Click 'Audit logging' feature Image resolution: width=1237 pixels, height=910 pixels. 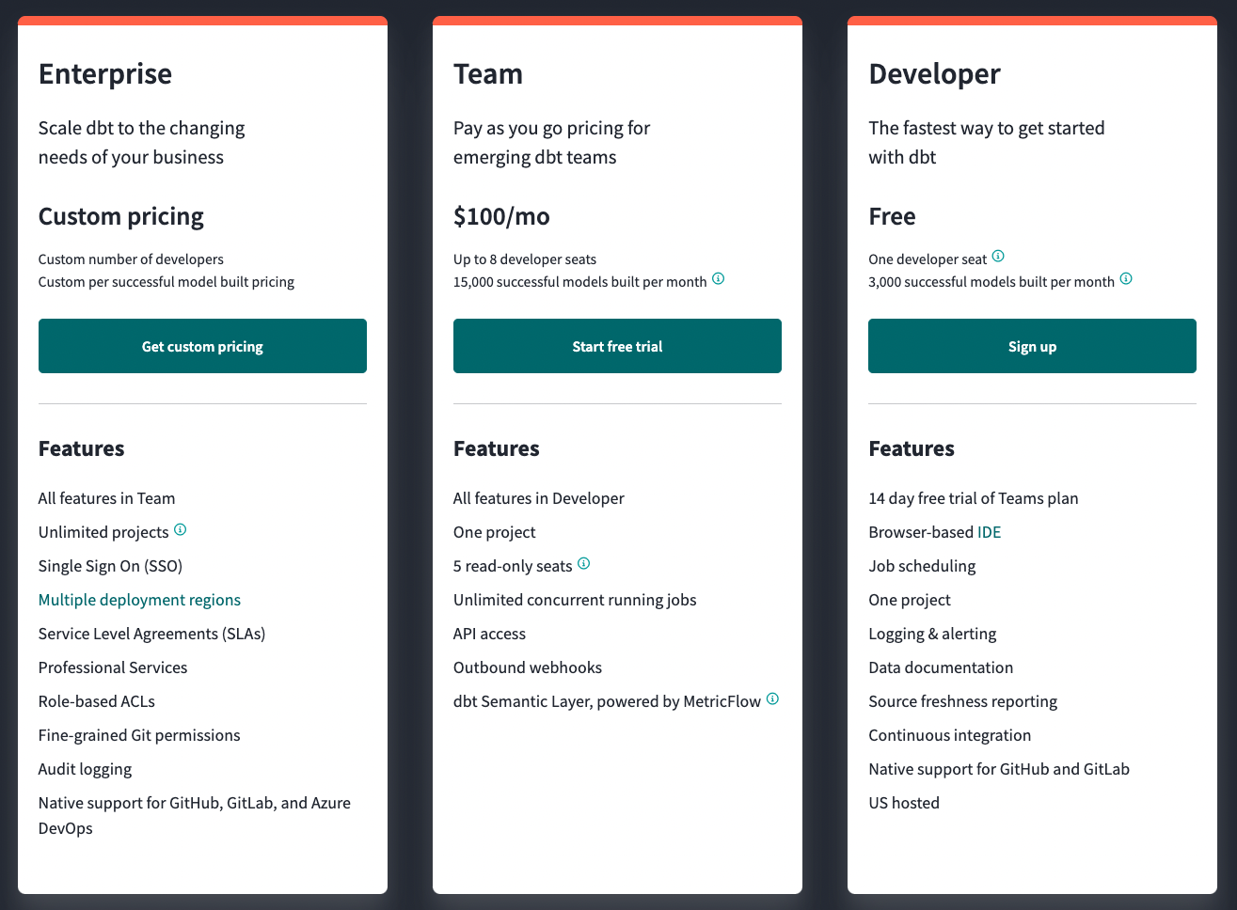pos(85,769)
